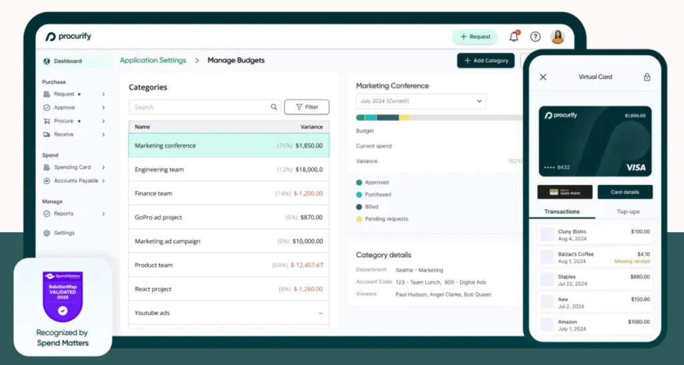Click the Filter button
684x365 pixels.
[307, 107]
